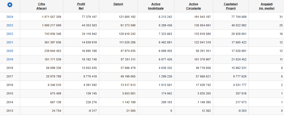Select the 2016 employee count cell
This screenshot has width=284, height=116.
tap(266, 85)
